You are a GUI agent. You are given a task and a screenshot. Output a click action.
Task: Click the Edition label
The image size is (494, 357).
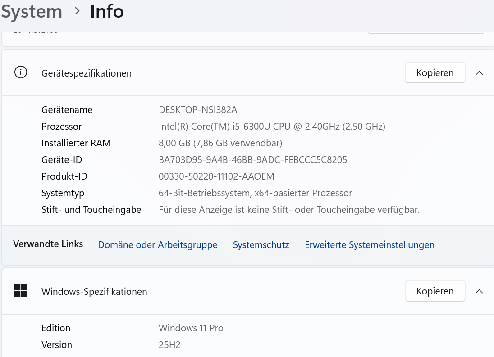tap(56, 328)
